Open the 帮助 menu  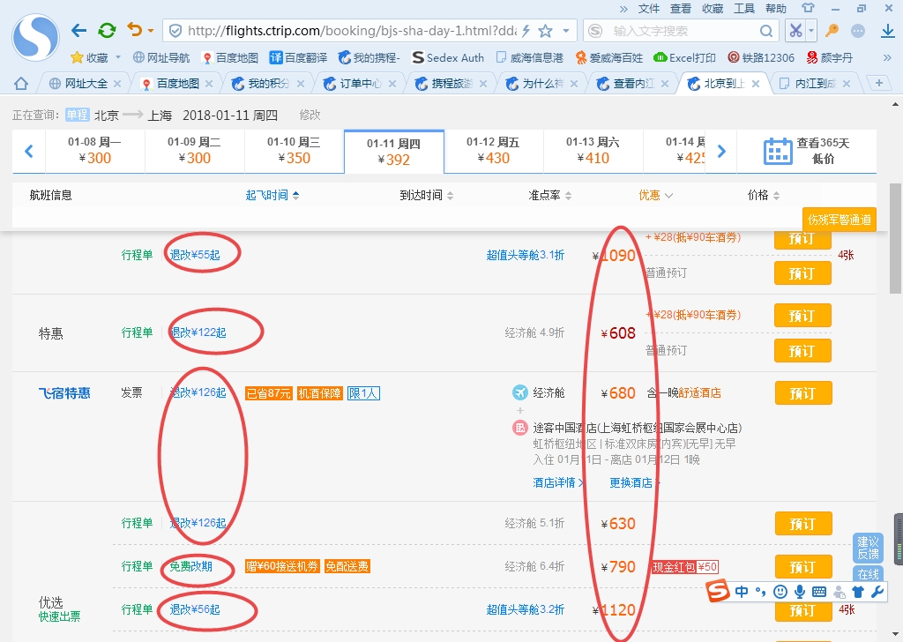[776, 9]
